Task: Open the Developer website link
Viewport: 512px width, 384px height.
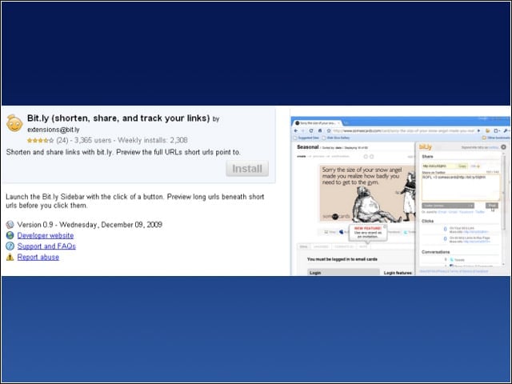Action: coord(46,235)
